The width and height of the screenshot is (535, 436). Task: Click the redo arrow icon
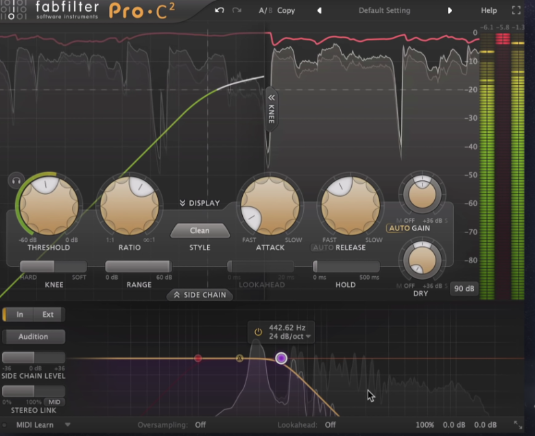(237, 10)
